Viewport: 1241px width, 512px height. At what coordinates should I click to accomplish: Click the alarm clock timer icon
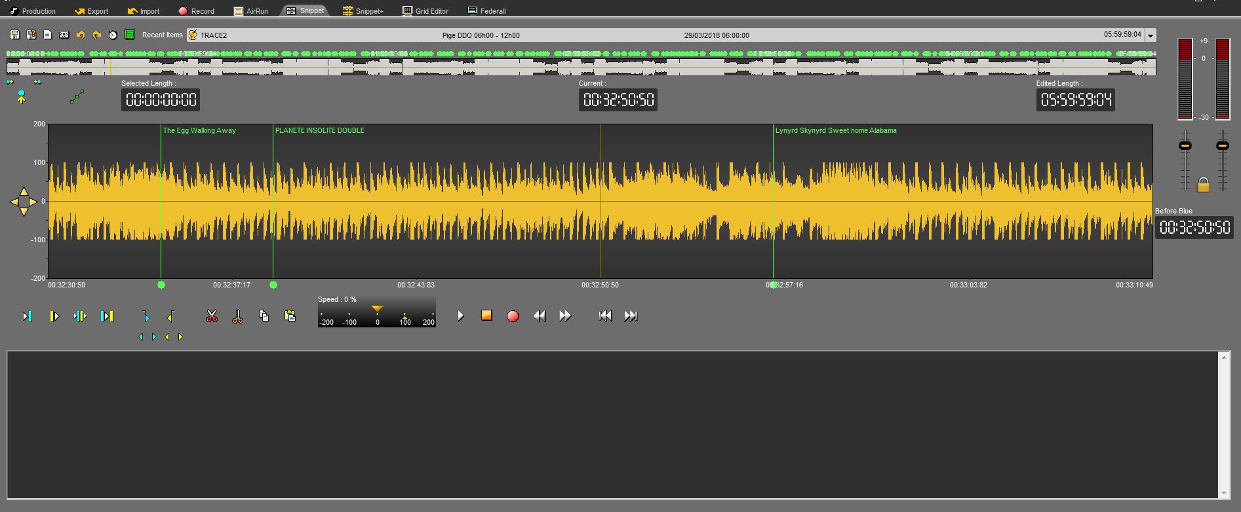click(x=113, y=35)
